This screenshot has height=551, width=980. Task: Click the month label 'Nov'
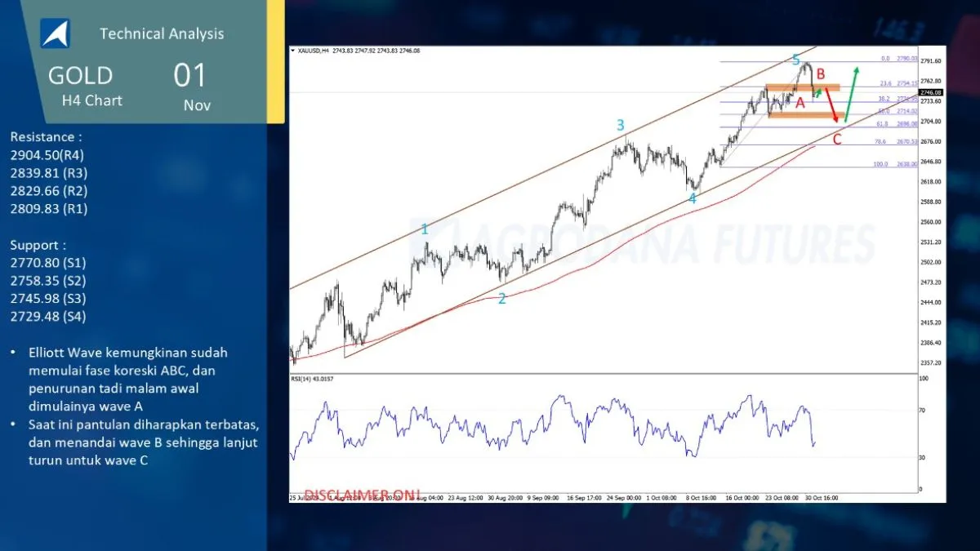(197, 105)
